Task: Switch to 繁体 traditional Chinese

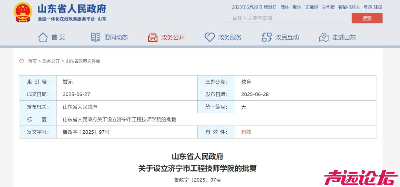Action: (297, 7)
